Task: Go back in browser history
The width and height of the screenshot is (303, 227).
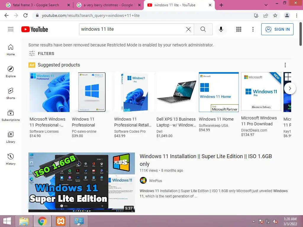Action: coord(7,15)
